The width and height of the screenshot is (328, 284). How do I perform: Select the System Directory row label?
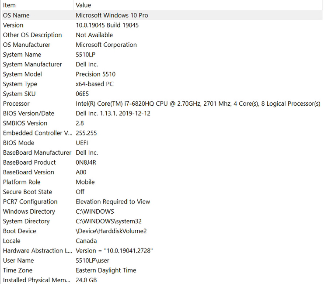tap(26, 222)
